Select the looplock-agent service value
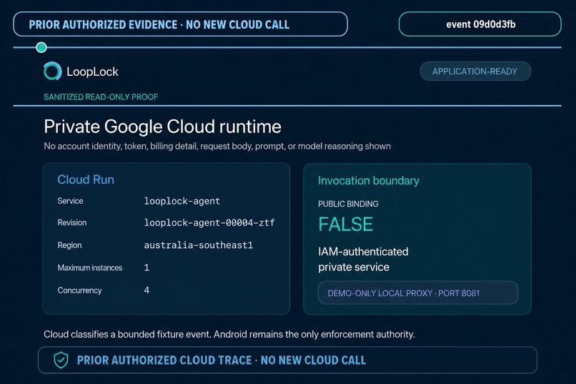The height and width of the screenshot is (384, 576). (x=182, y=201)
